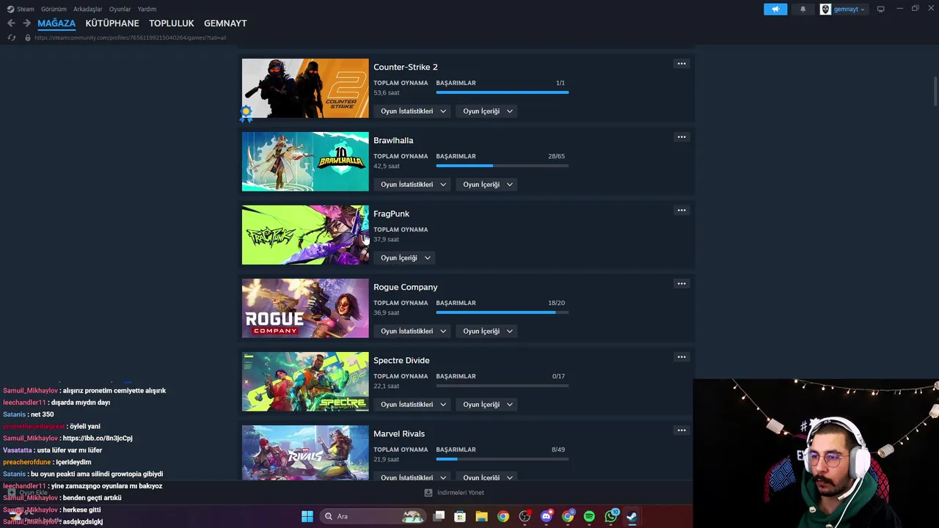Image resolution: width=939 pixels, height=528 pixels.
Task: Click the Windows taskbar search box
Action: [x=373, y=516]
